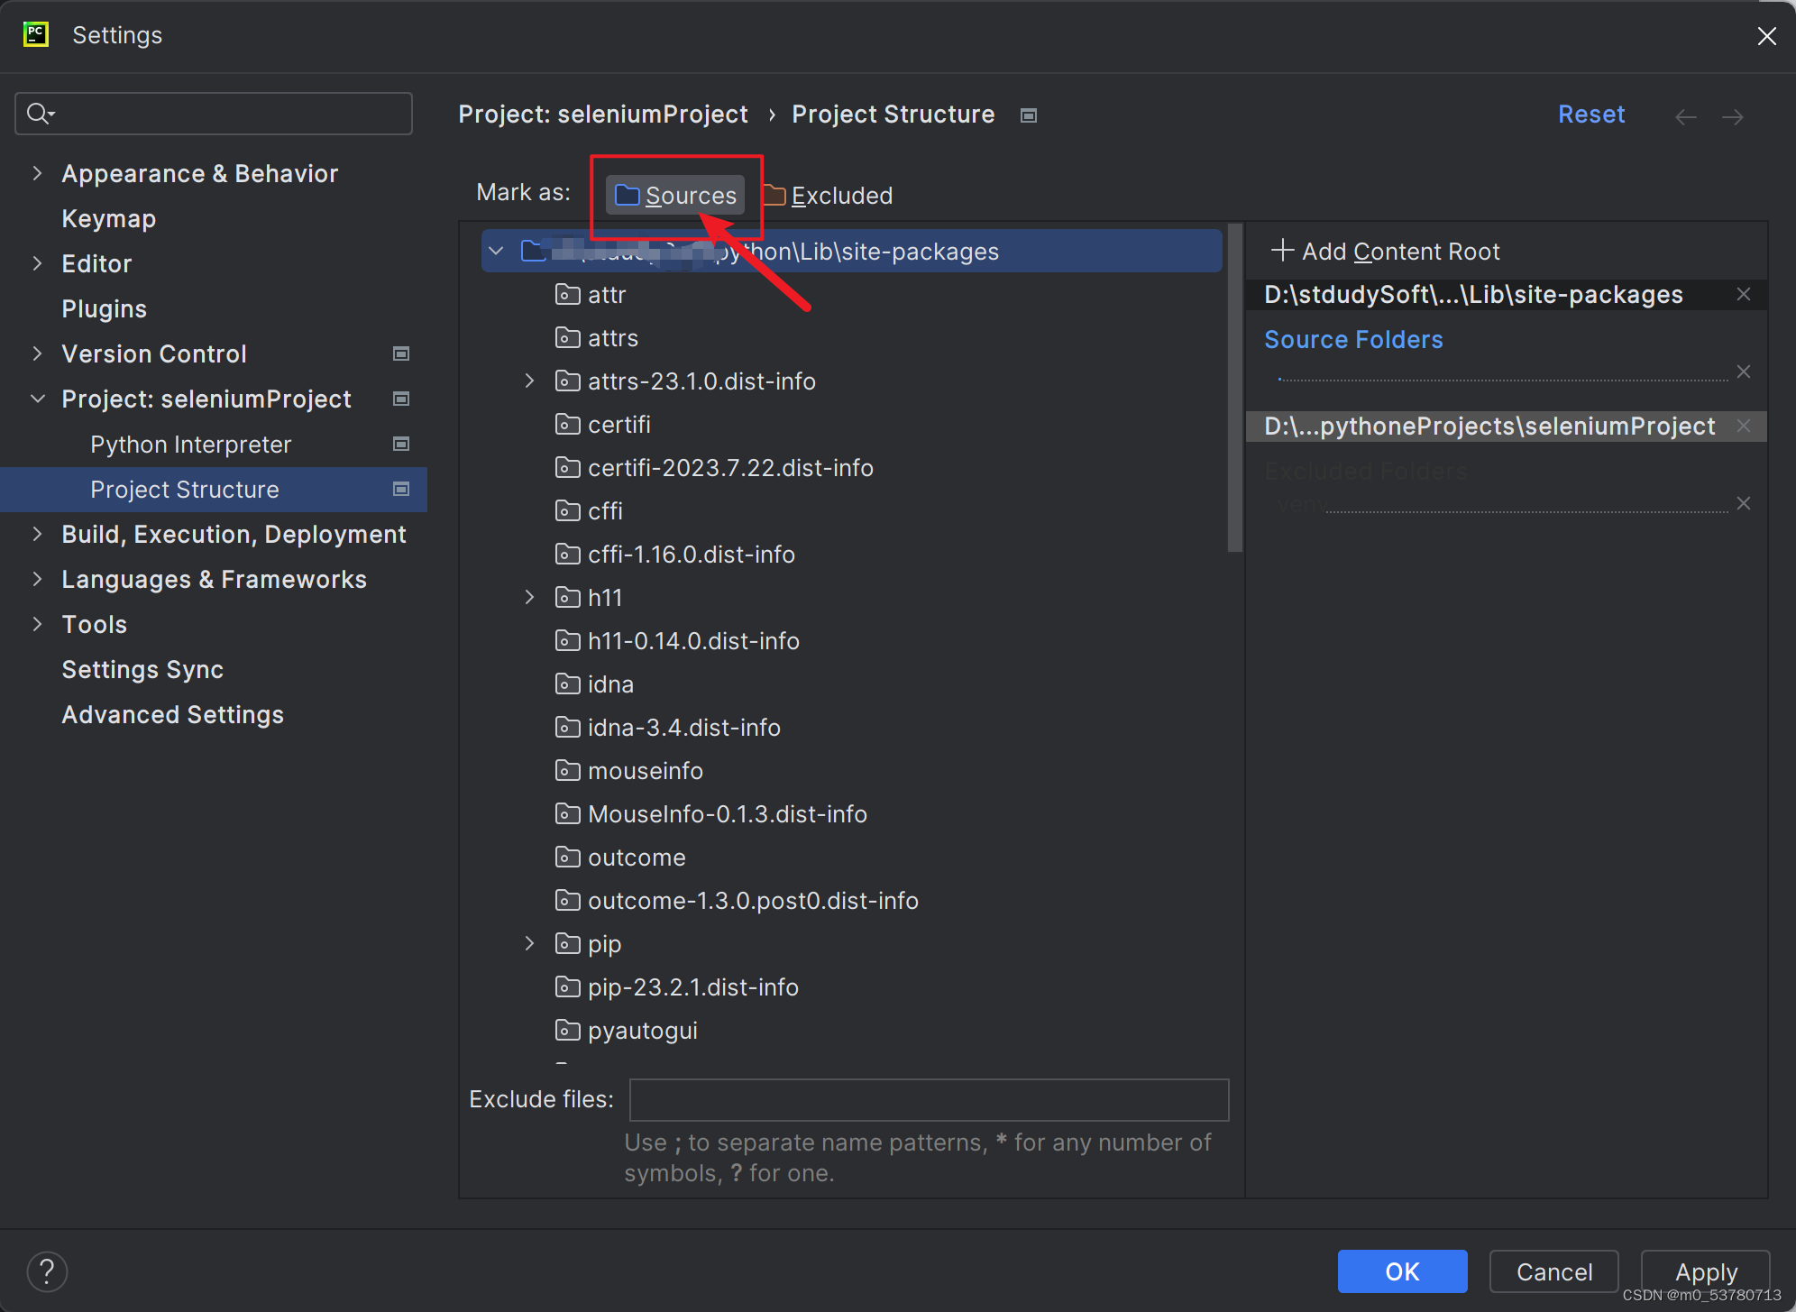This screenshot has width=1796, height=1312.
Task: Click project-level icon beside Version Control
Action: pos(401,353)
